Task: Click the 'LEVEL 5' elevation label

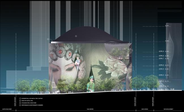Action: (x=161, y=69)
